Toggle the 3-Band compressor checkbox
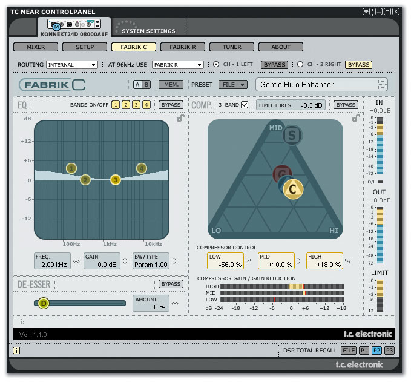Screen dimensions: 411x382 pos(245,105)
